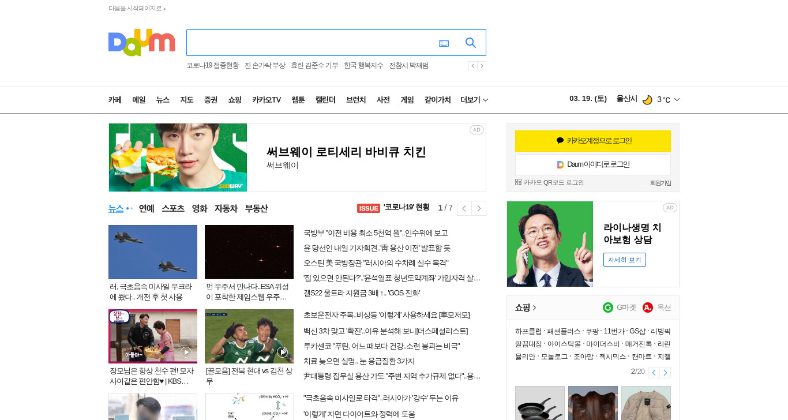Open the beige jacket product thumbnail
This screenshot has width=788, height=420.
pos(646,403)
